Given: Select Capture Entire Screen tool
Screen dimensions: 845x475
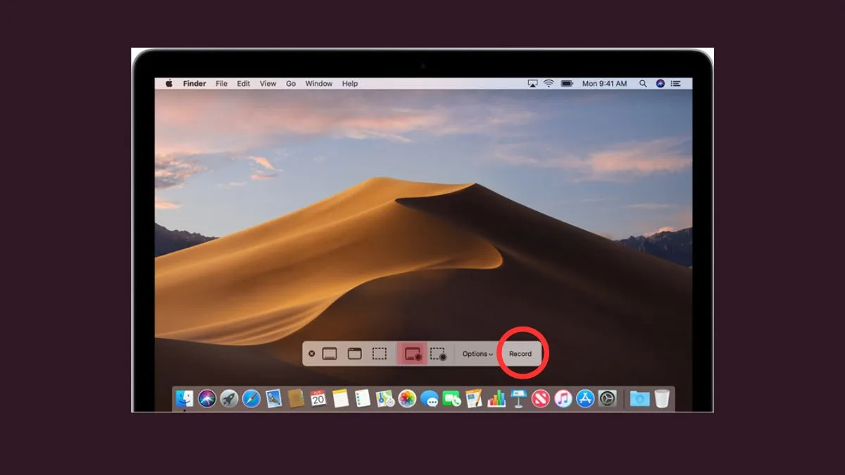Looking at the screenshot, I should pos(330,354).
